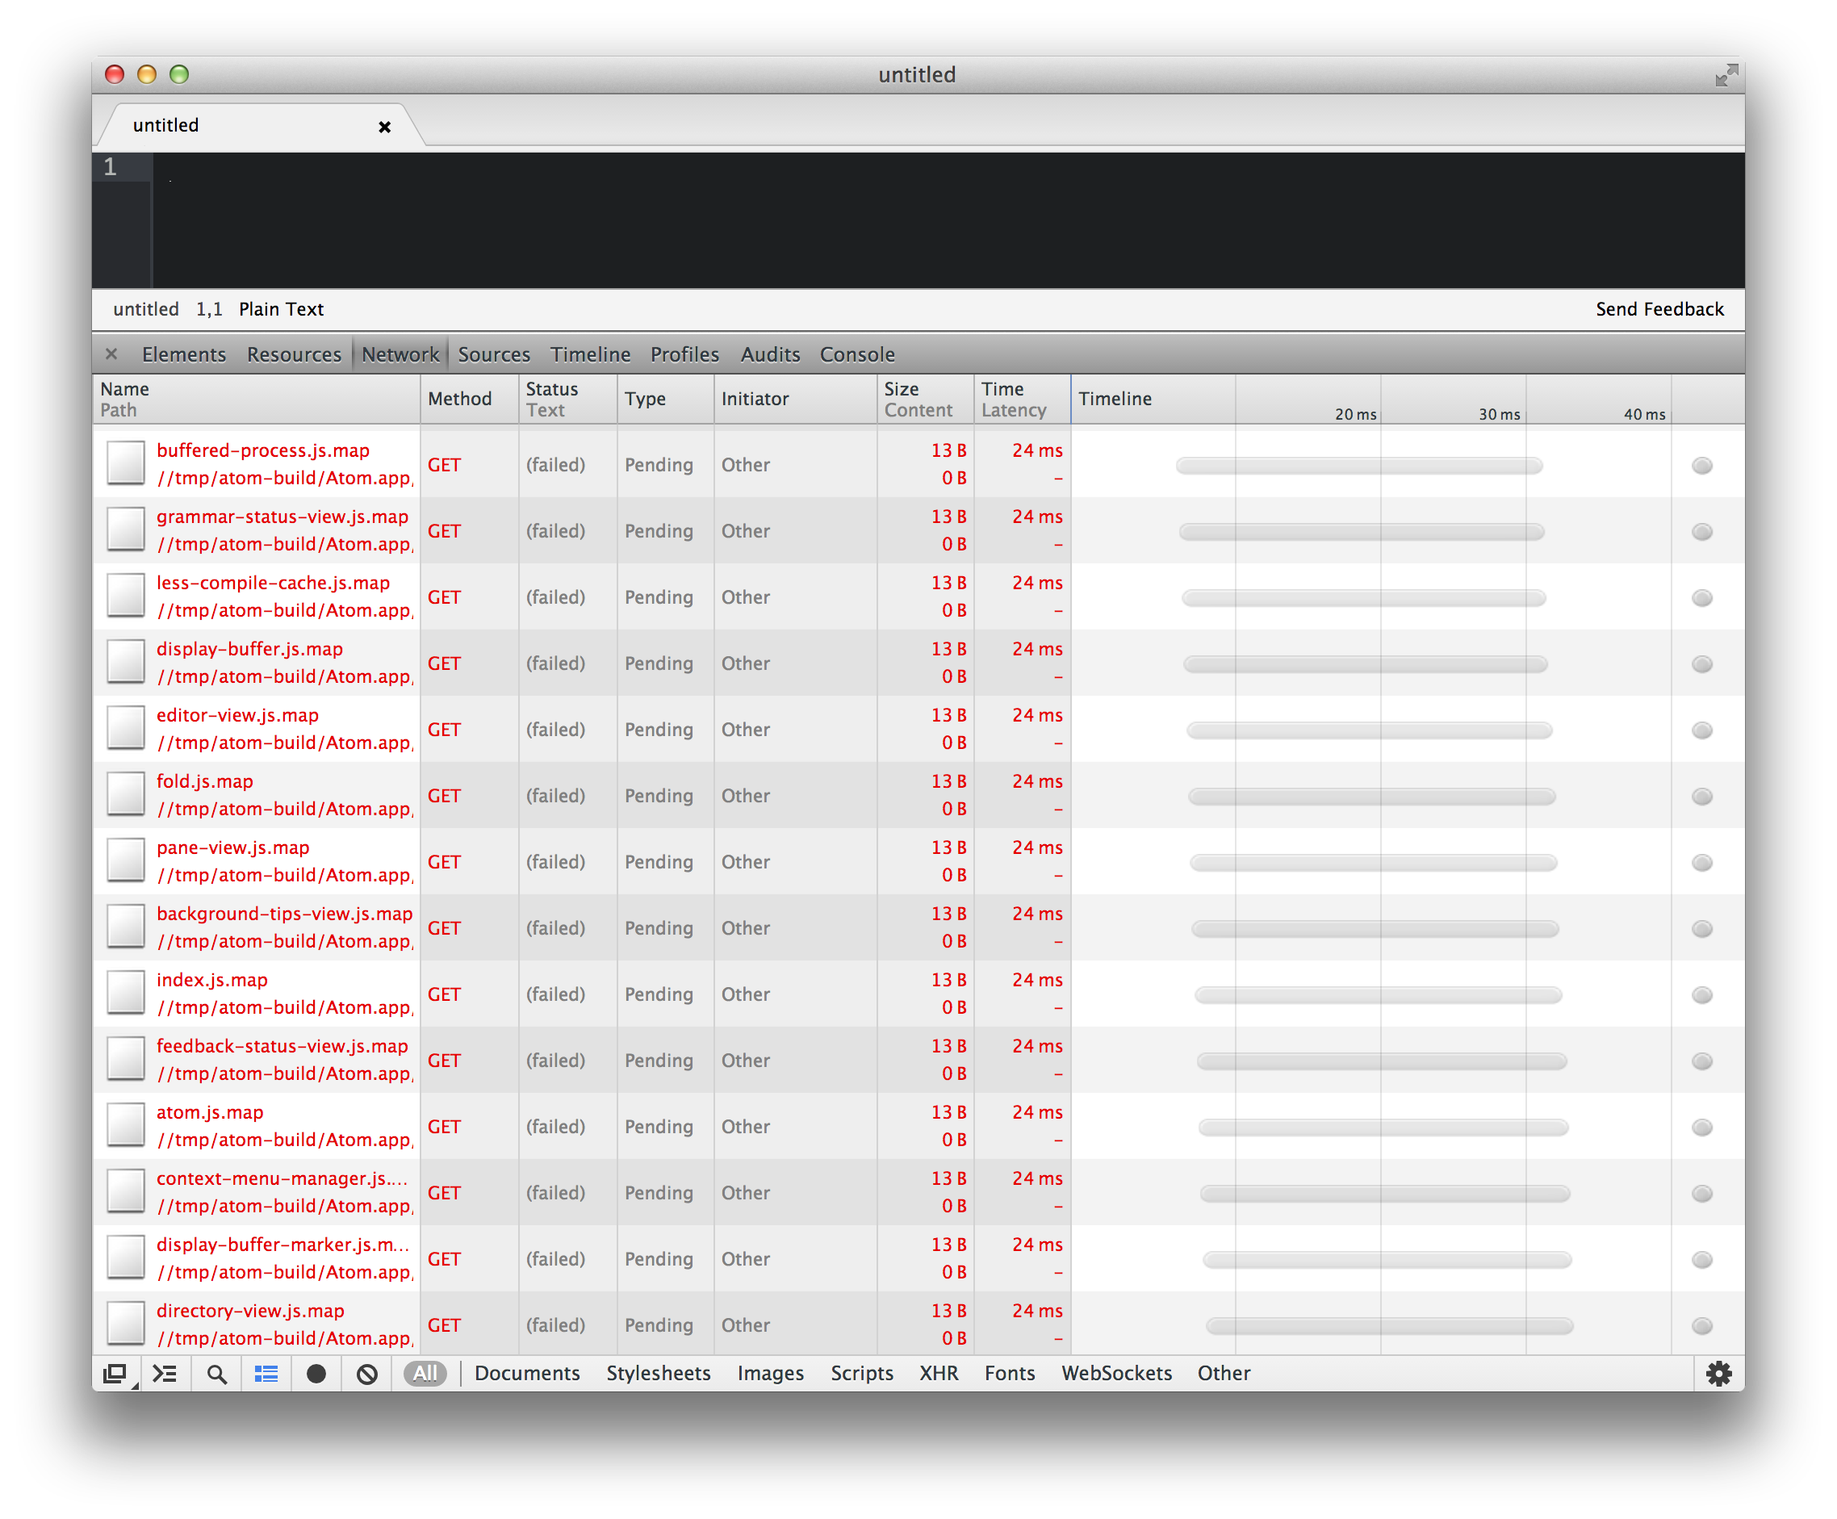Switch to the Sources tab
This screenshot has width=1837, height=1519.
pyautogui.click(x=494, y=354)
